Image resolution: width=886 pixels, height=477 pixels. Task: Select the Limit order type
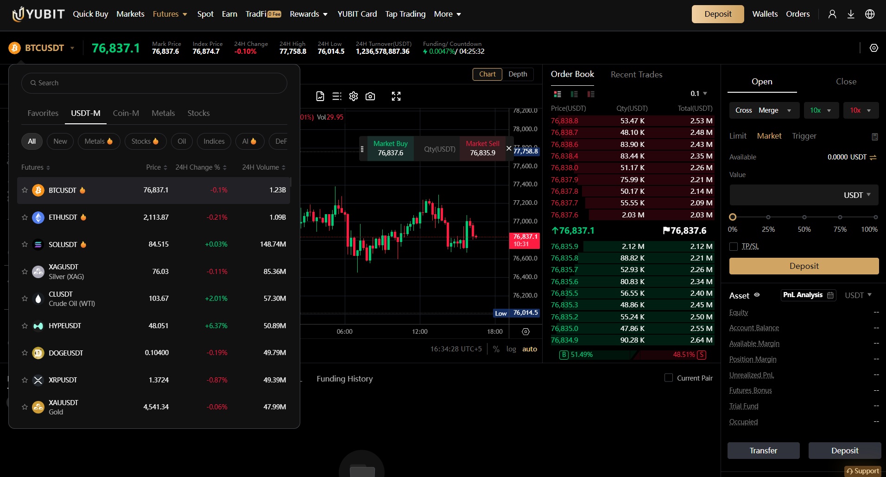coord(738,136)
